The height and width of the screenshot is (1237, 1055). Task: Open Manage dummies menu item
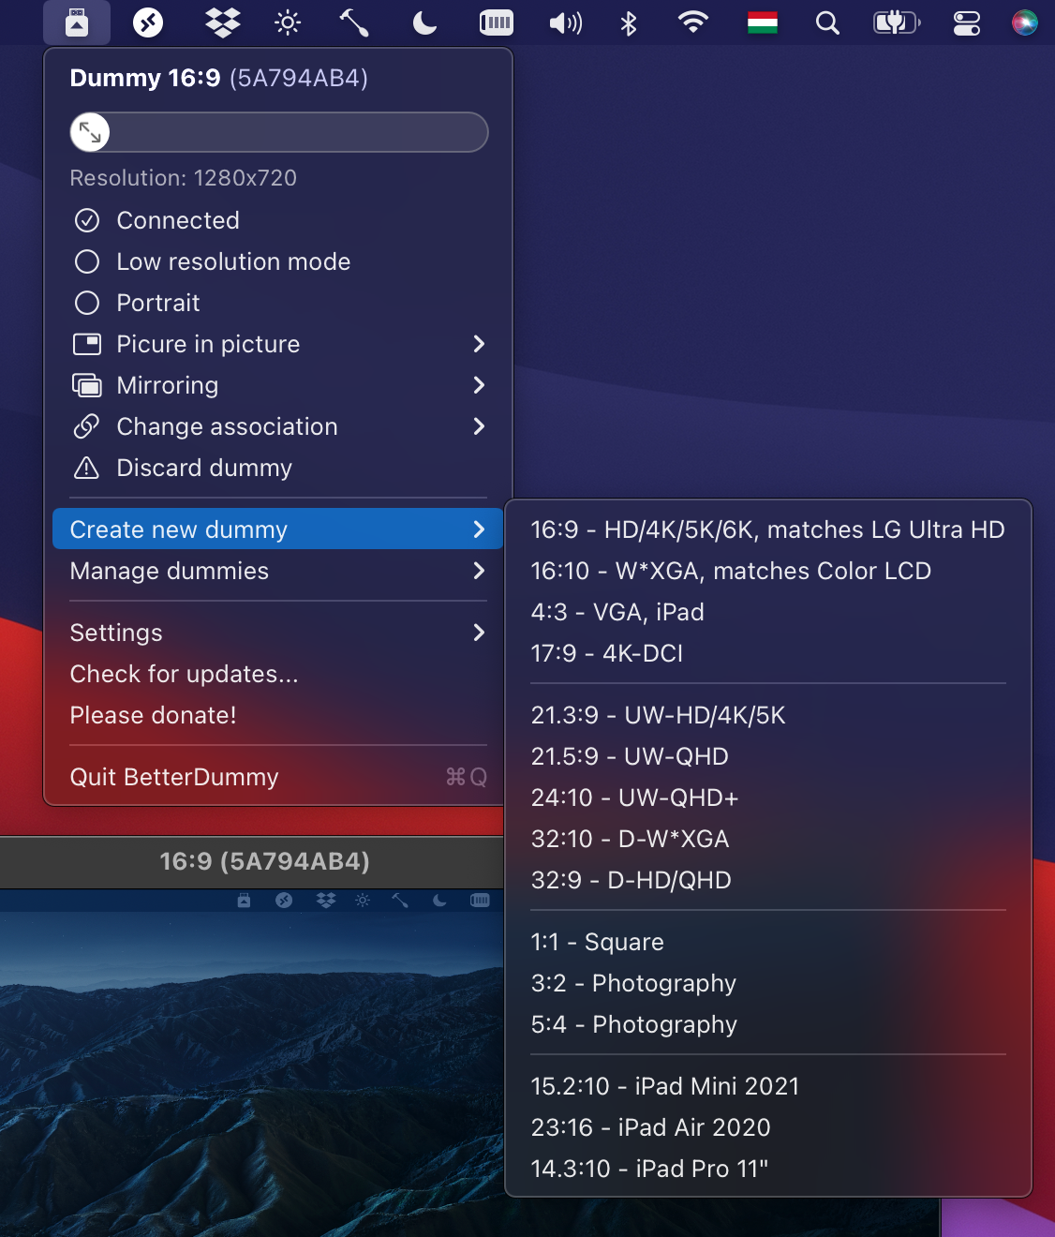[x=278, y=571]
